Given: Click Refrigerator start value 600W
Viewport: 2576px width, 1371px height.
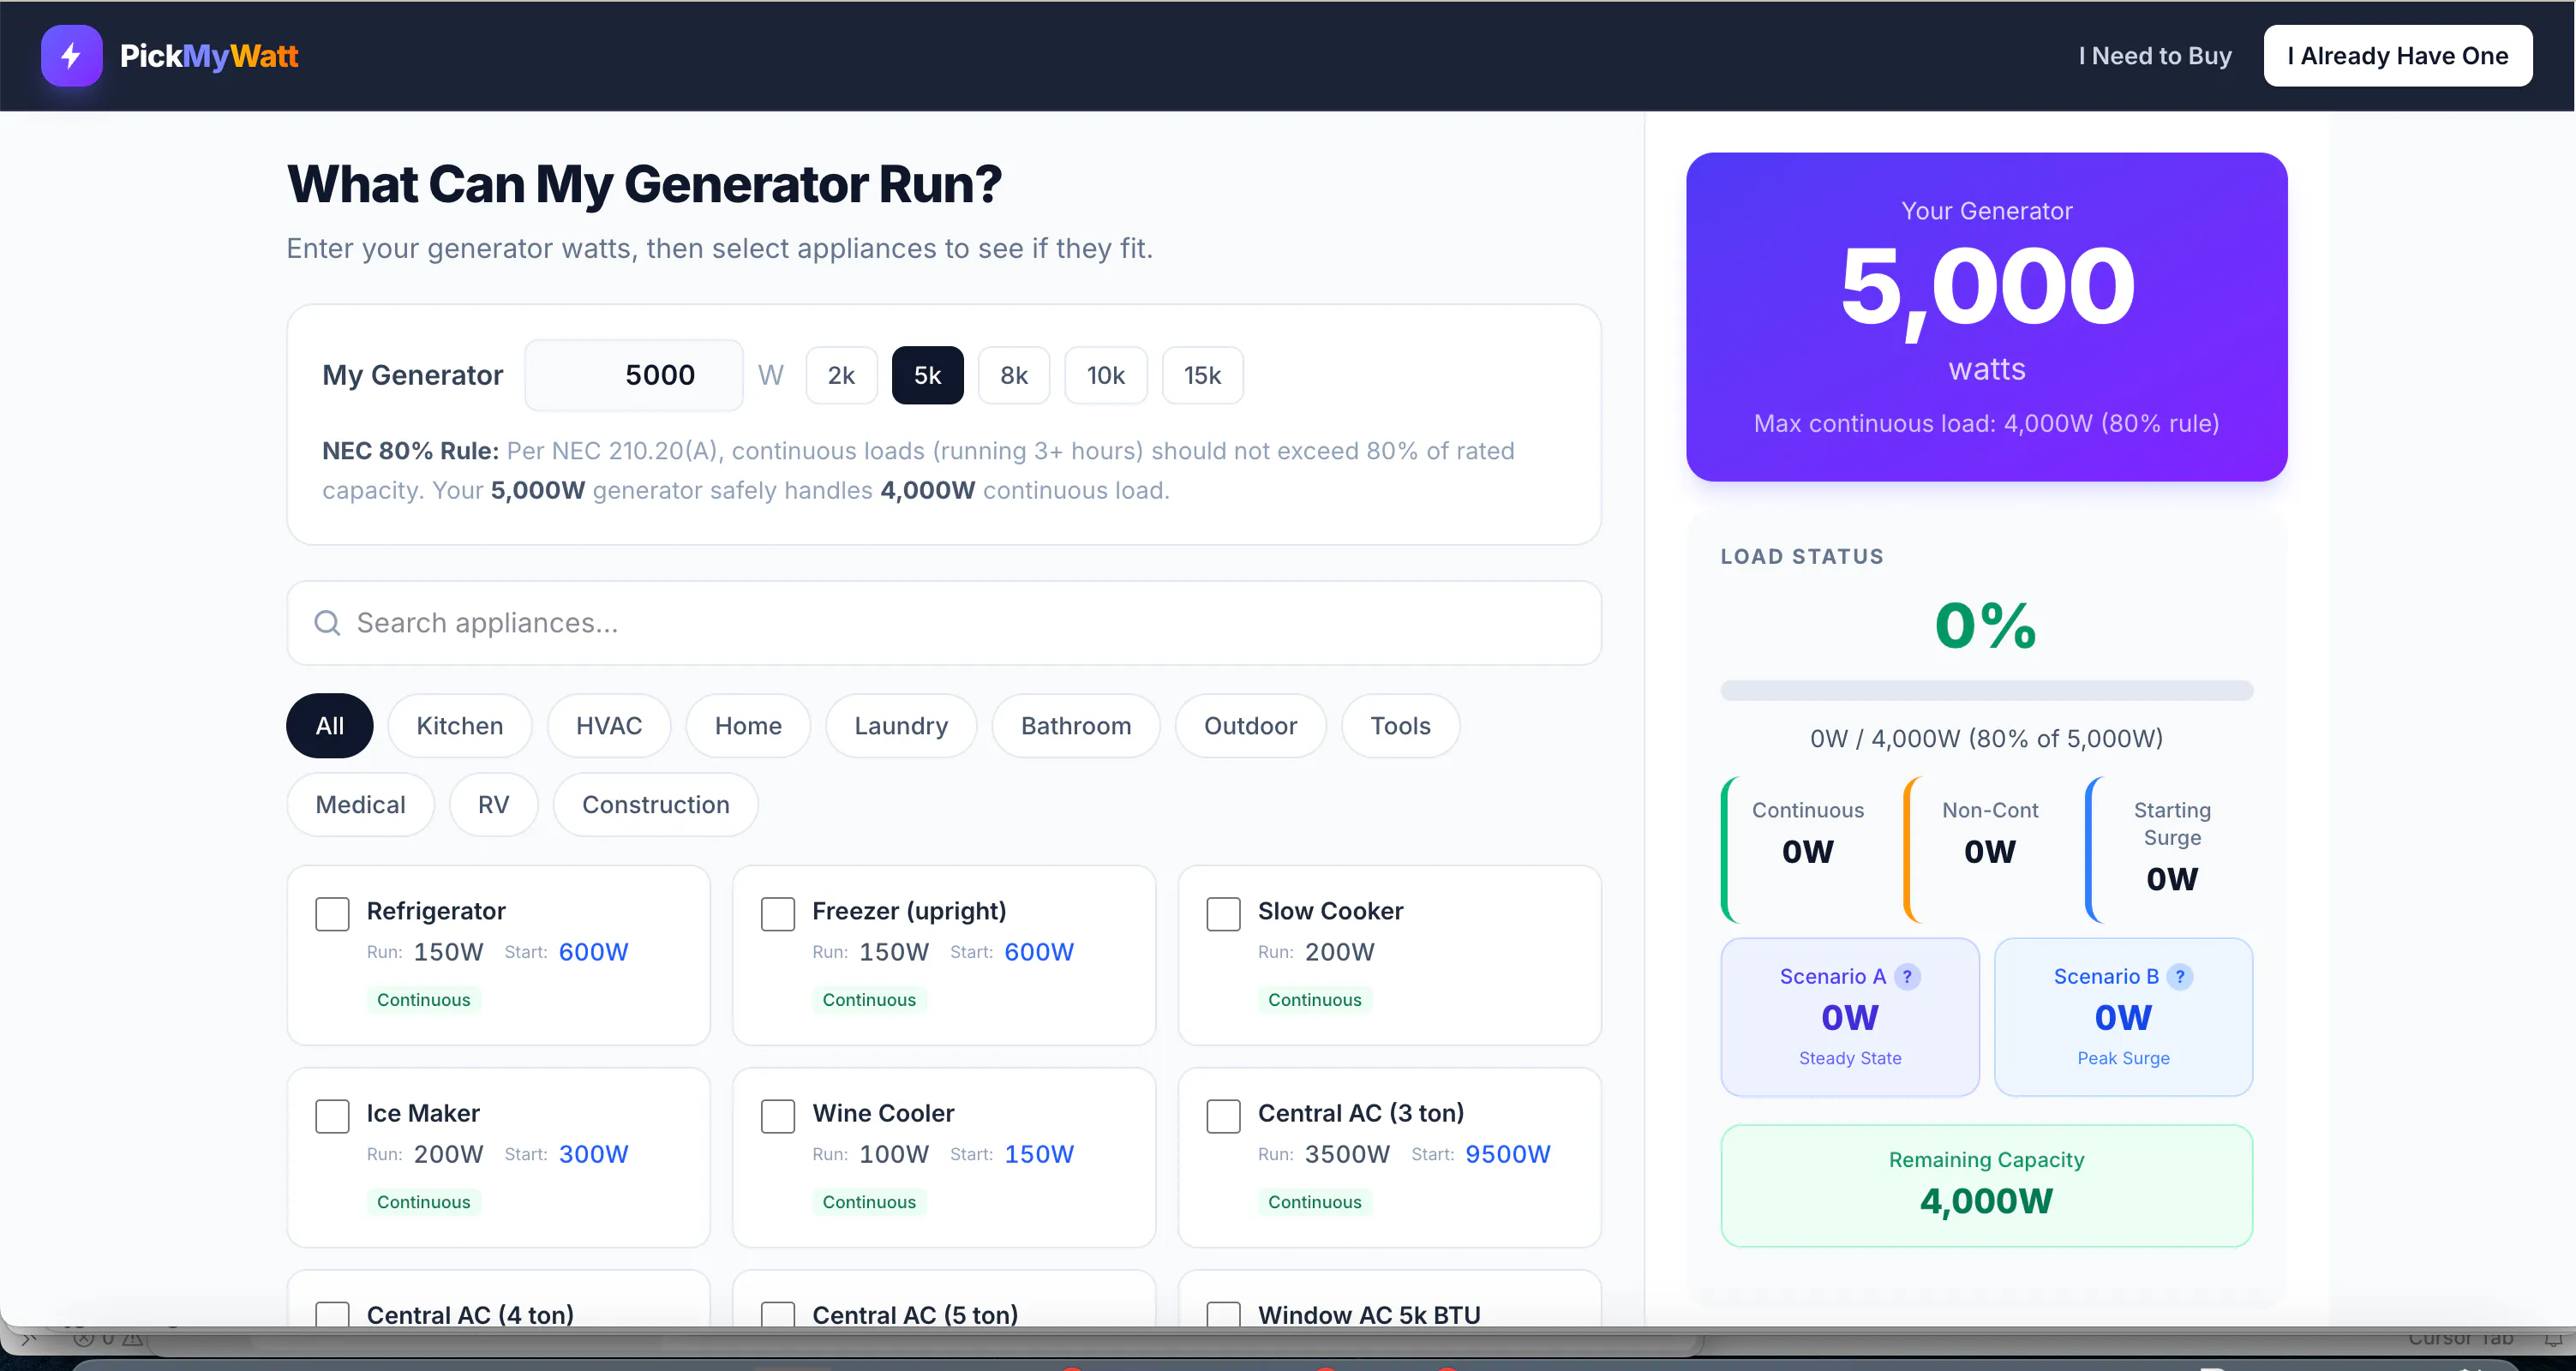Looking at the screenshot, I should (593, 952).
